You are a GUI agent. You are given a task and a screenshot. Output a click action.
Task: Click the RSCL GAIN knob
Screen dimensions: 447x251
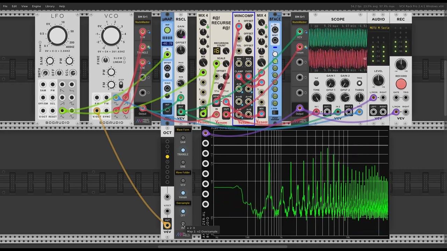[x=181, y=34]
